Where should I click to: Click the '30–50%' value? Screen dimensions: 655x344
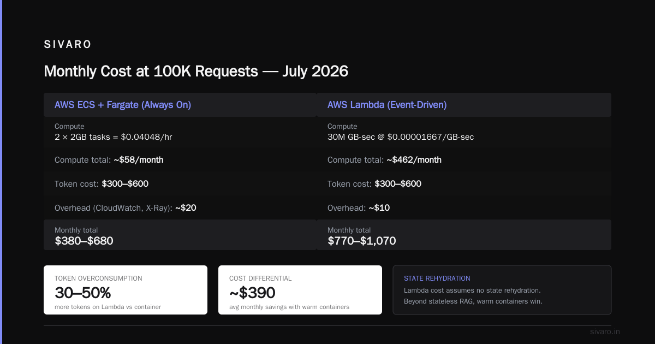[x=83, y=293]
